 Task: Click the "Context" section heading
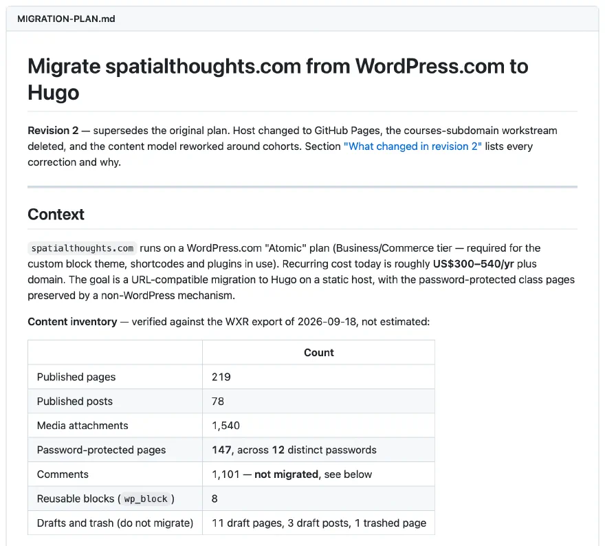pos(56,214)
